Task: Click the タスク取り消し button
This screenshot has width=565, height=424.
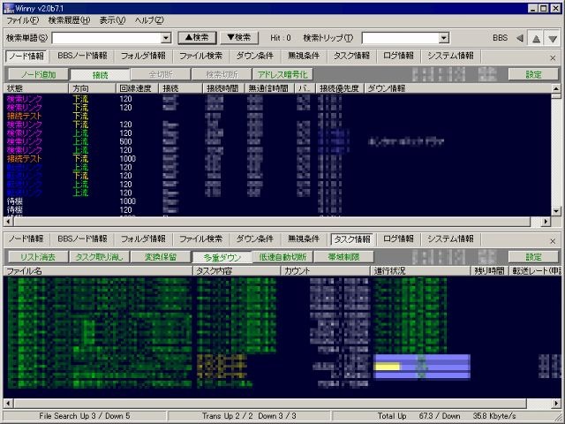Action: tap(100, 257)
